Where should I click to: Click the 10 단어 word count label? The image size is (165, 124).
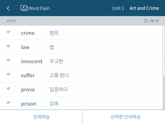[11, 21]
